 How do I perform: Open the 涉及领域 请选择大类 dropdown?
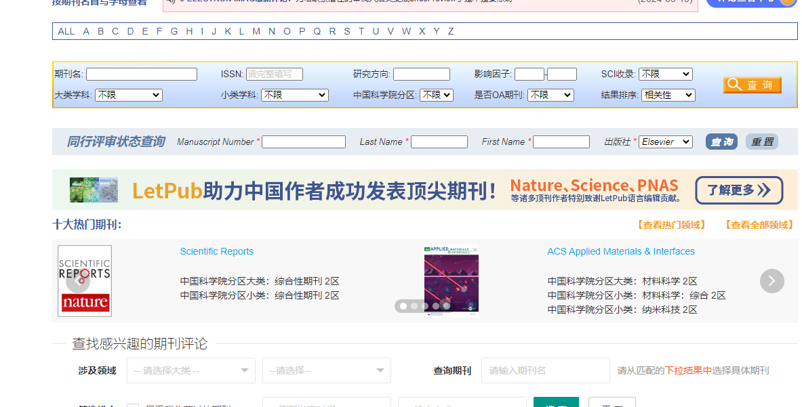point(191,370)
